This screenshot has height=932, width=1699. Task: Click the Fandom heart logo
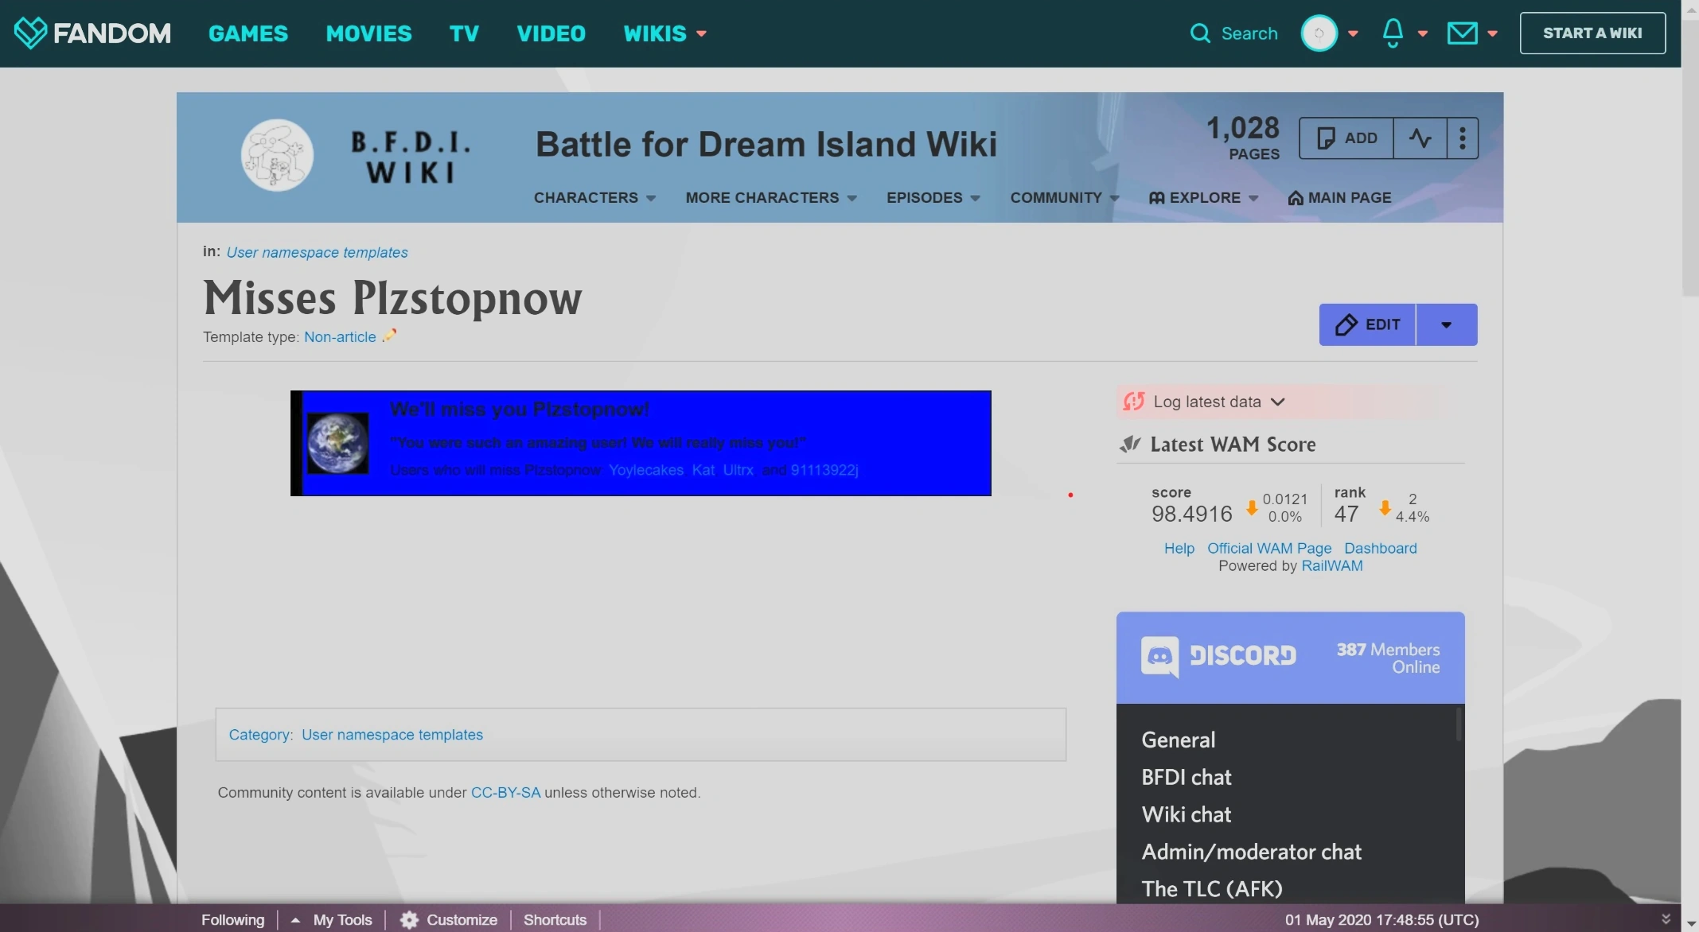31,33
